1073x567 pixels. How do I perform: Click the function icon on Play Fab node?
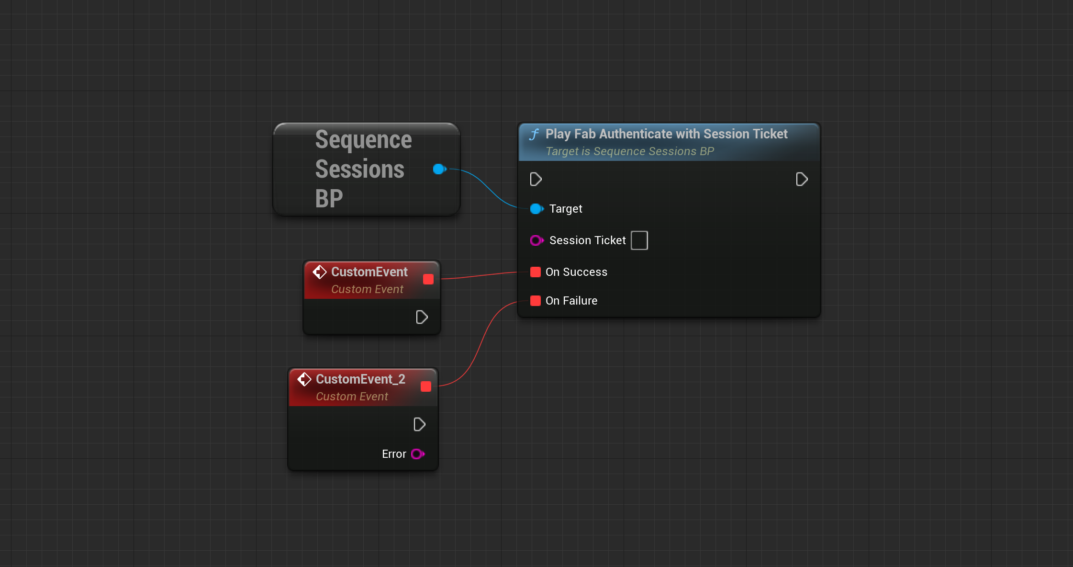point(534,134)
